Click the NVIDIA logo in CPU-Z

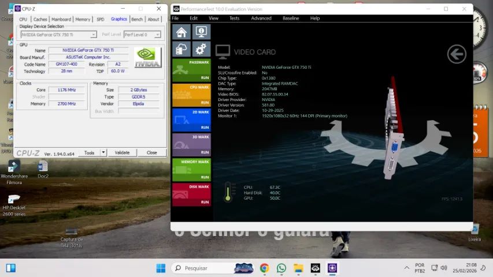click(x=147, y=57)
